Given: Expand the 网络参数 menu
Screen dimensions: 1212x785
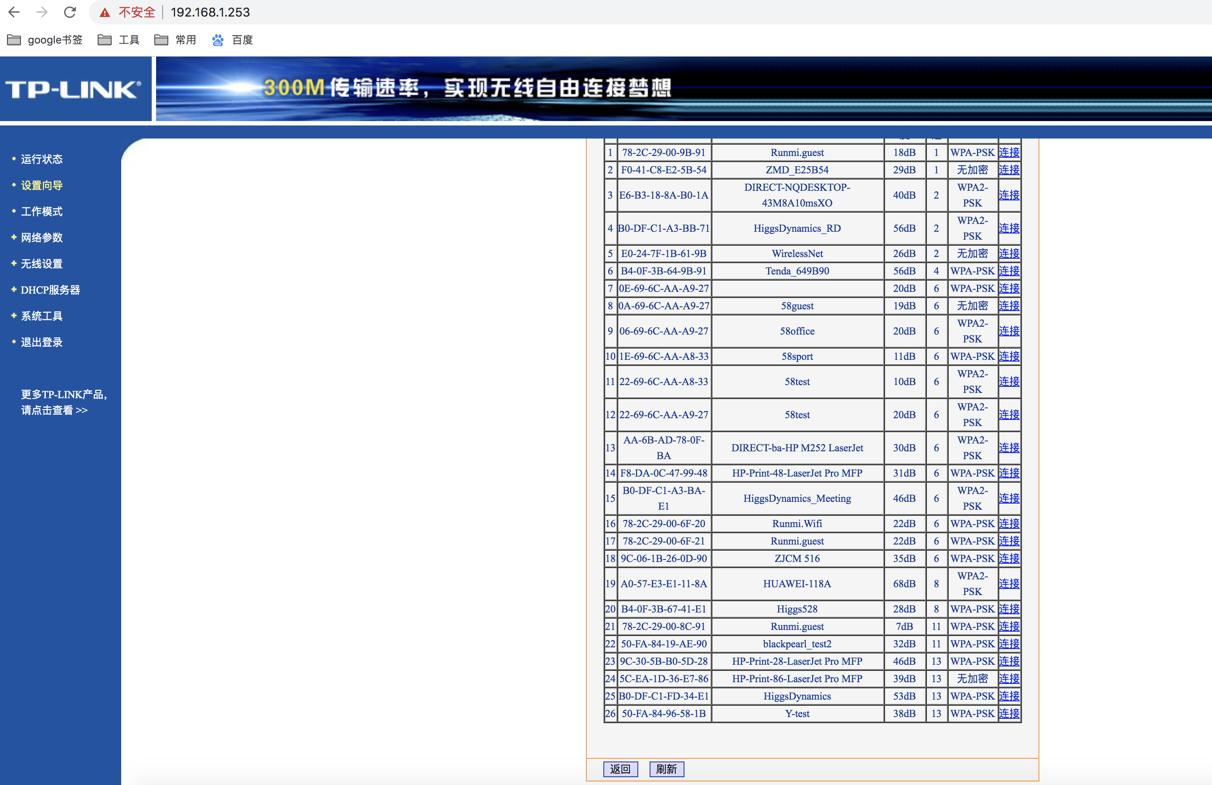Looking at the screenshot, I should [x=42, y=237].
